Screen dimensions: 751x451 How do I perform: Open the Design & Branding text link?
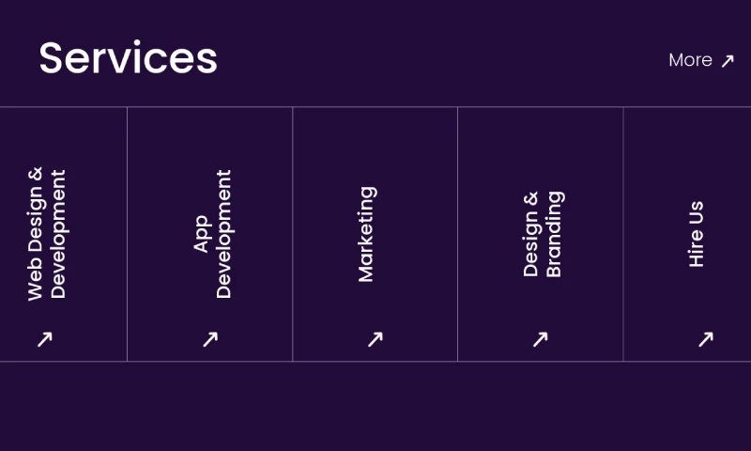[x=543, y=234]
